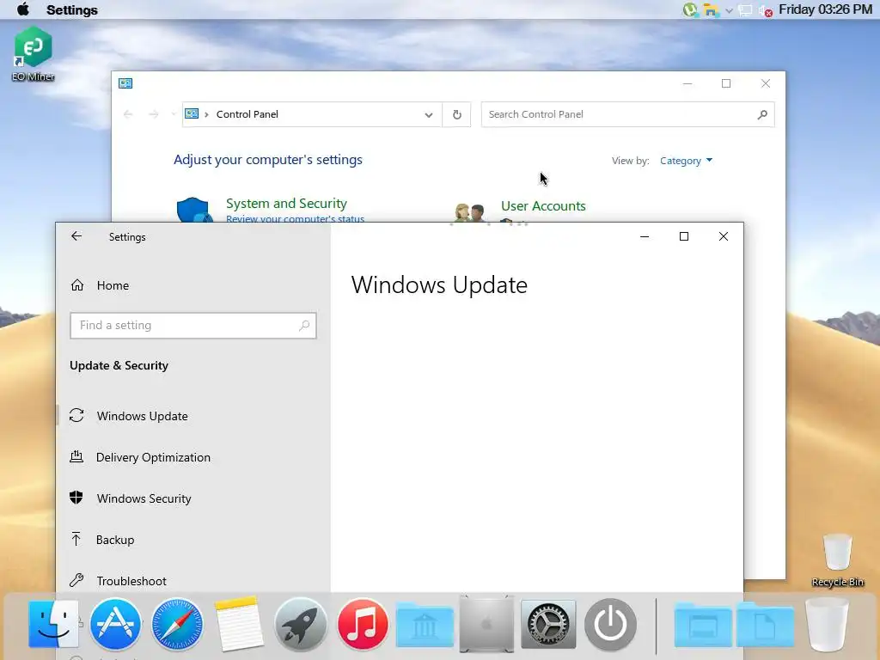The height and width of the screenshot is (660, 880).
Task: Click the uTorrent tray icon
Action: [690, 9]
